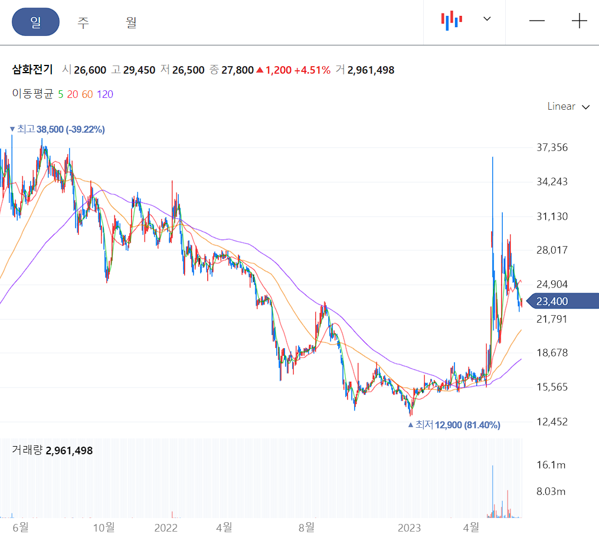
Task: Zoom out using the minus icon
Action: 537,21
